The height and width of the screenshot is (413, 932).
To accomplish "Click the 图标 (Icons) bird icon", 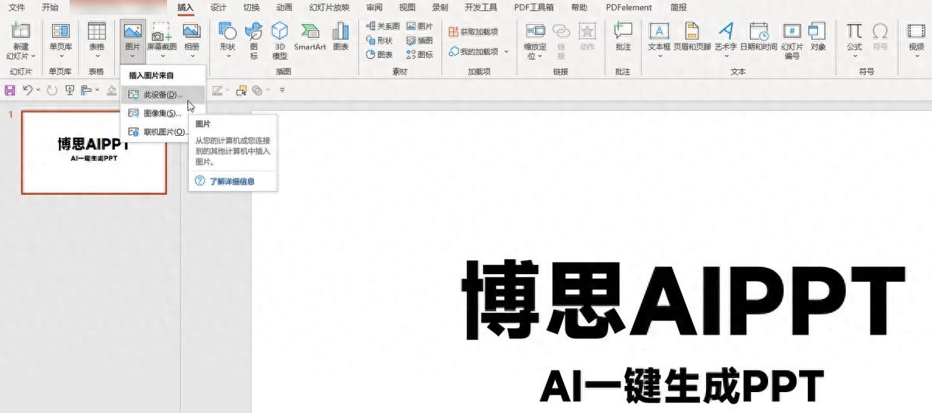I will [x=253, y=31].
